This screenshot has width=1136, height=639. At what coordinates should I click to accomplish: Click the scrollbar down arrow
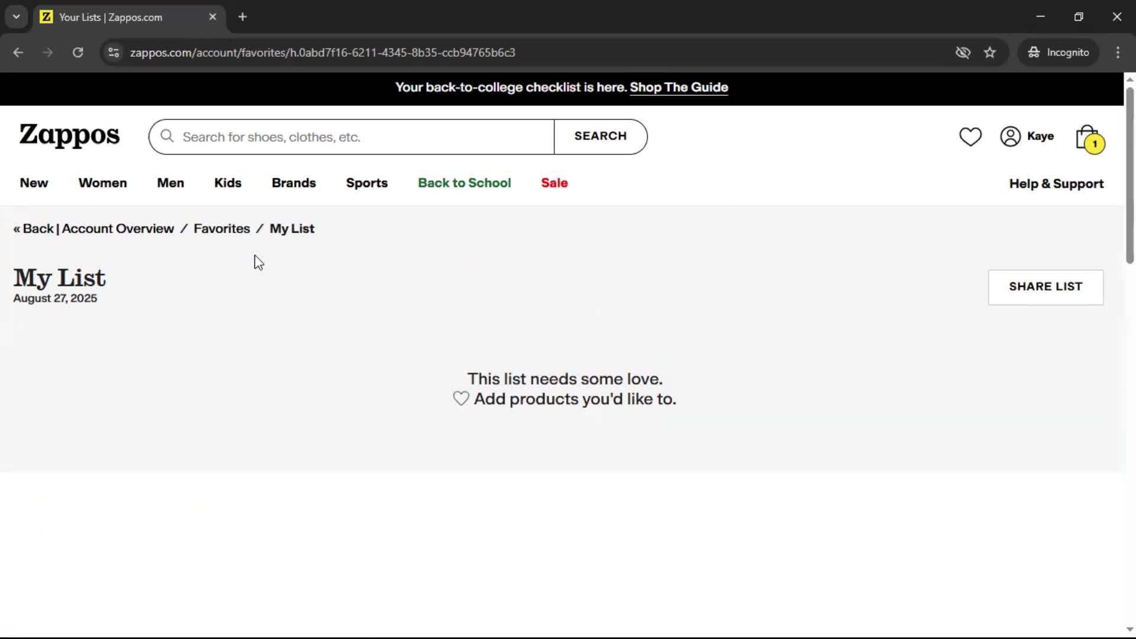coord(1129,630)
